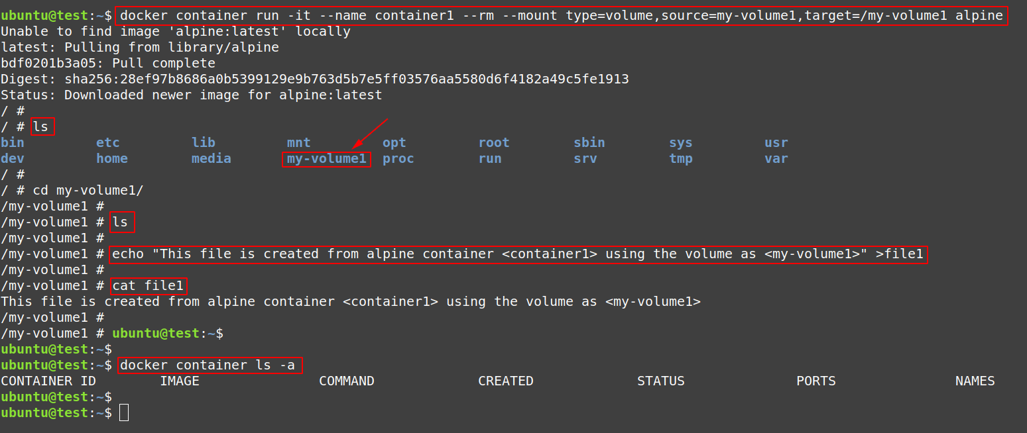Click the 'docker container ls -a' command
This screenshot has height=433, width=1027.
click(x=211, y=365)
